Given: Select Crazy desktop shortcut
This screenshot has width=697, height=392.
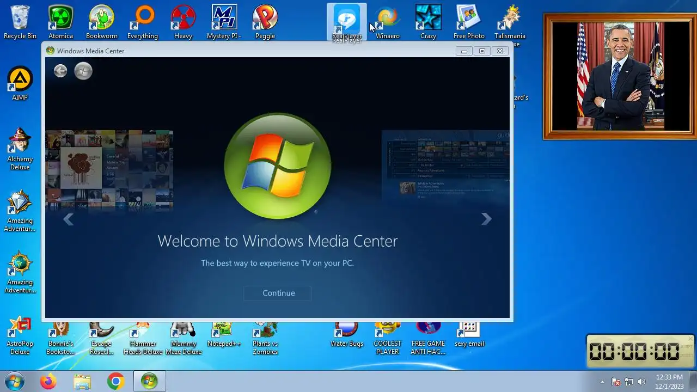Looking at the screenshot, I should pos(429,22).
